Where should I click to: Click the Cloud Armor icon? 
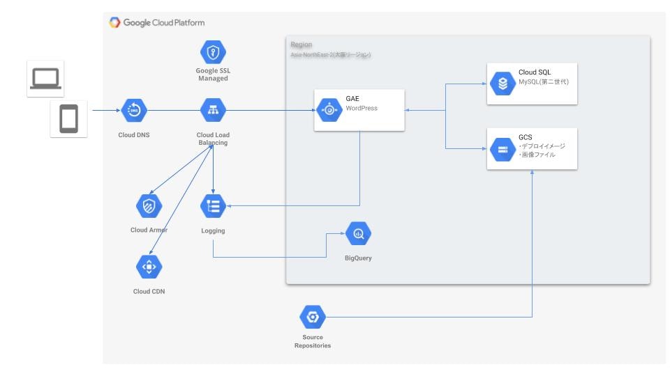coord(149,206)
